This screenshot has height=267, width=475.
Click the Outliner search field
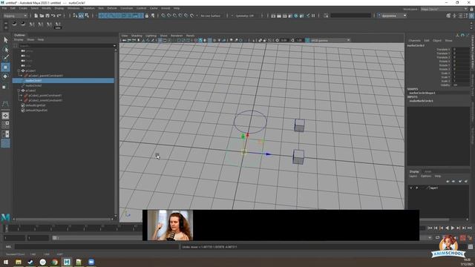pyautogui.click(x=65, y=46)
